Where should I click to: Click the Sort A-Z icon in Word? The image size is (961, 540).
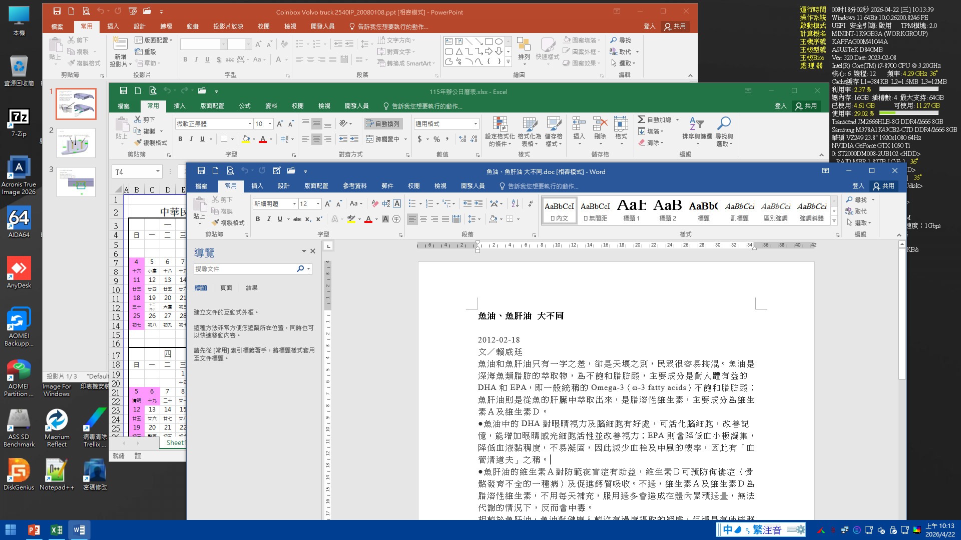(x=515, y=203)
